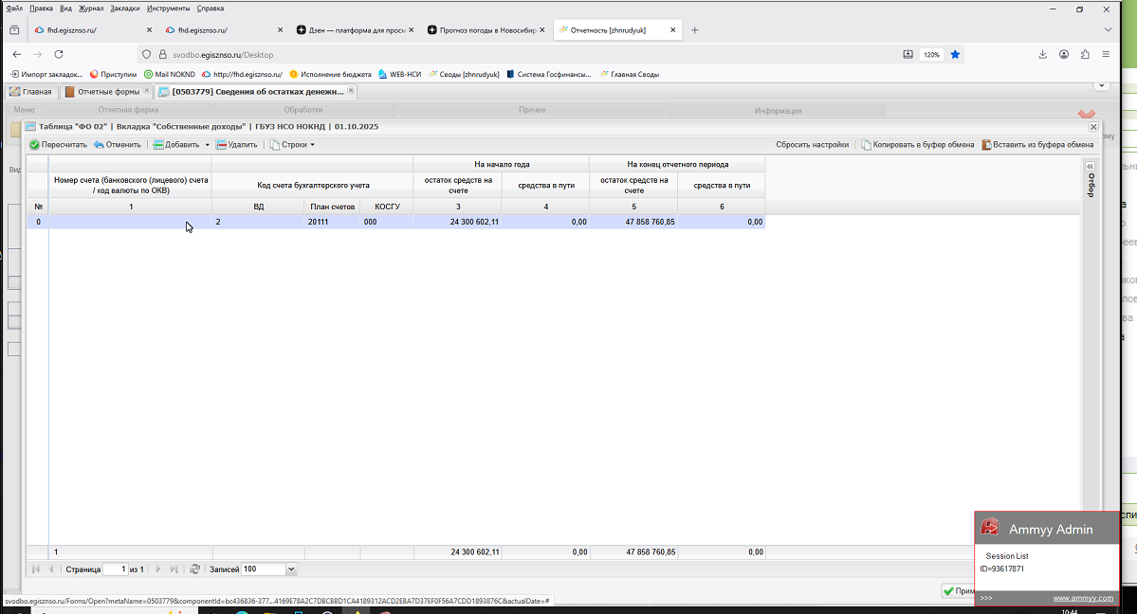Go to the next page of records
Screen dimensions: 1137x614
point(158,569)
